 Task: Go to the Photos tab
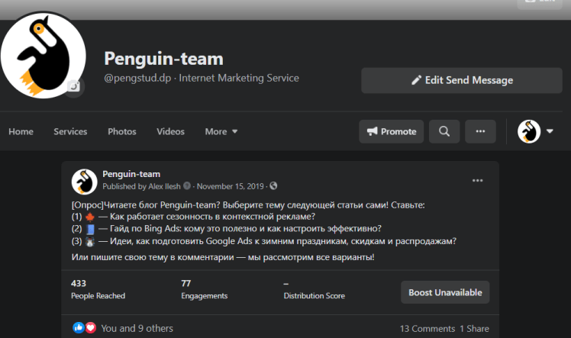(x=122, y=131)
